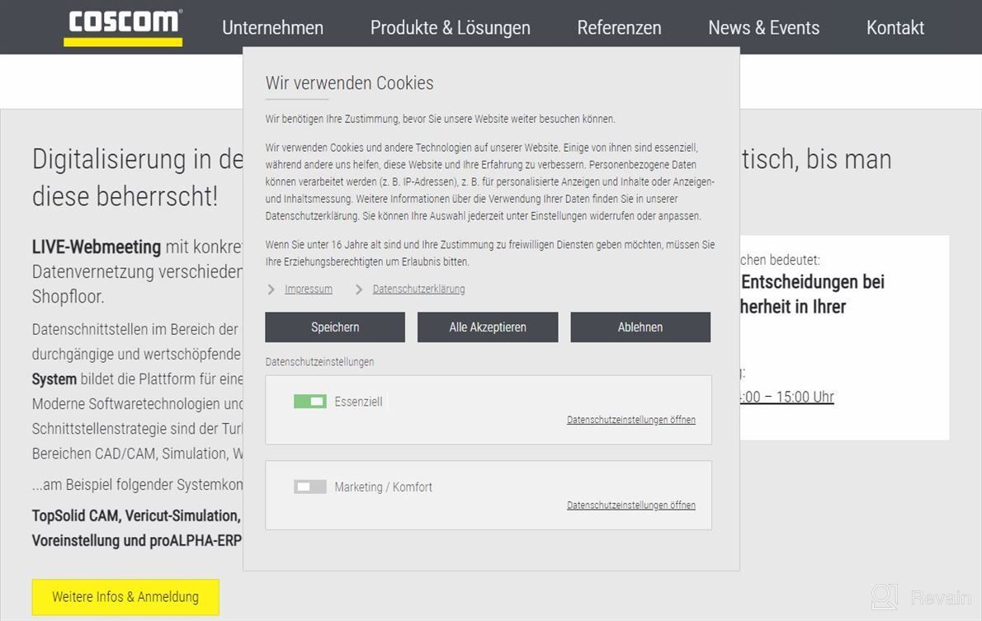The height and width of the screenshot is (621, 982).
Task: Navigate to Kontakt
Action: click(895, 27)
